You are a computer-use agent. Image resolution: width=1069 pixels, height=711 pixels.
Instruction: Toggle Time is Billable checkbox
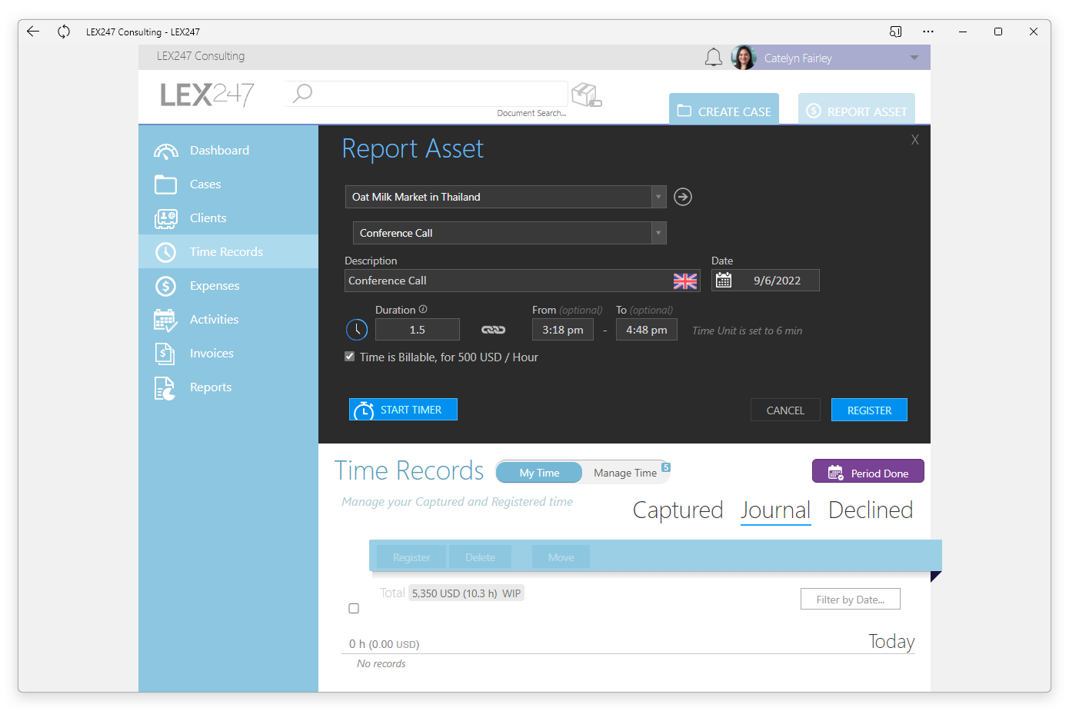(350, 357)
